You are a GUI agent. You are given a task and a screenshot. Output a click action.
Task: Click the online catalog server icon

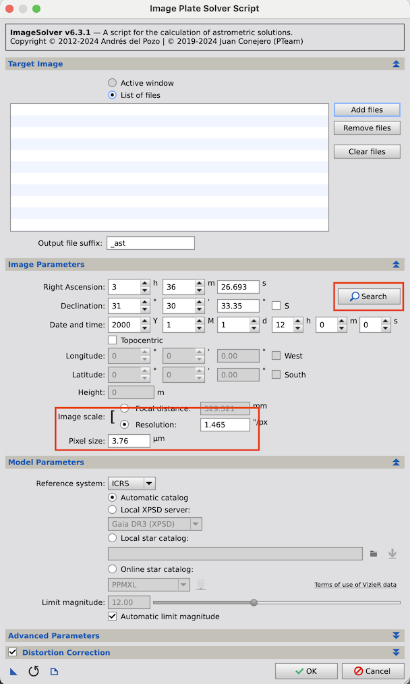coord(200,585)
